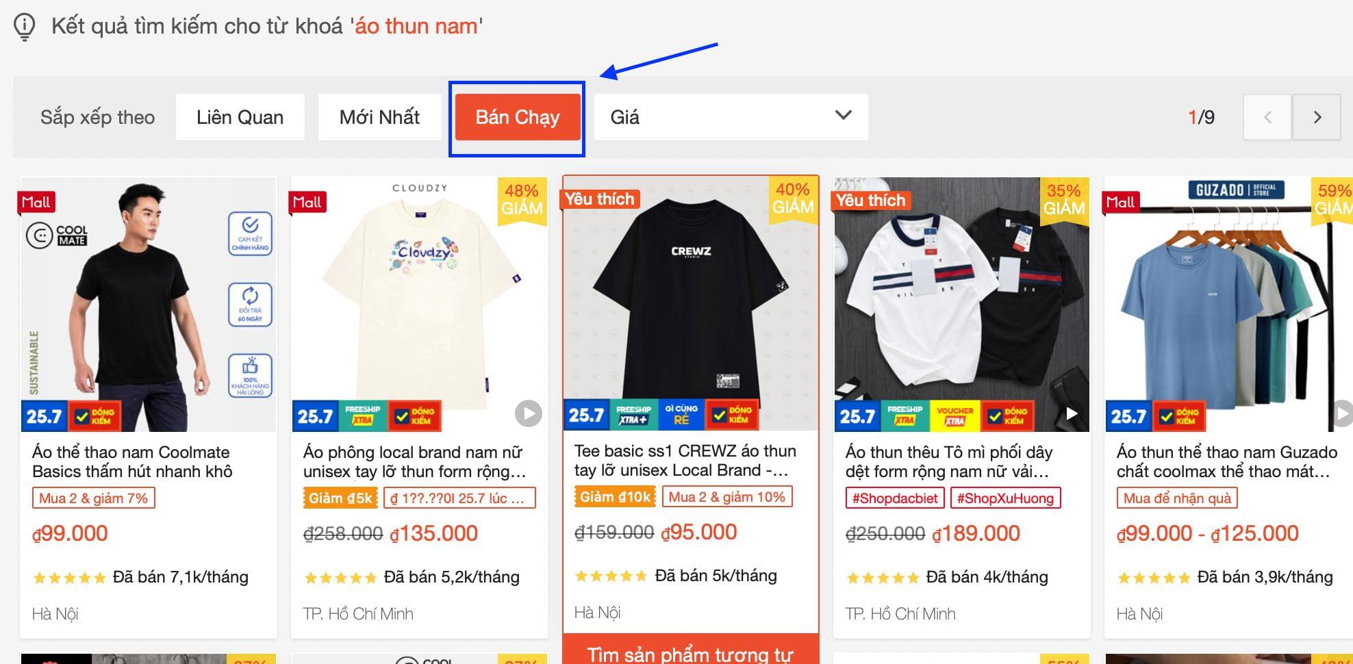Click the 'áo thun nam' search keyword
Image resolution: width=1353 pixels, height=664 pixels.
416,26
